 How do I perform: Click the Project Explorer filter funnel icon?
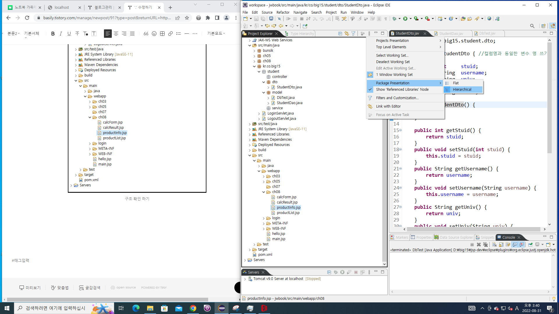[x=353, y=33]
